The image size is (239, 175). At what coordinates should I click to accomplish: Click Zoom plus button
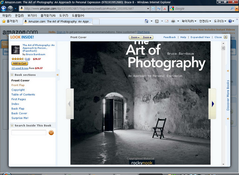tap(147, 37)
